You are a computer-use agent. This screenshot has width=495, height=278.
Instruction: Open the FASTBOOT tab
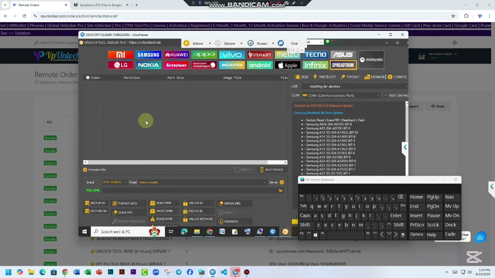pyautogui.click(x=324, y=77)
